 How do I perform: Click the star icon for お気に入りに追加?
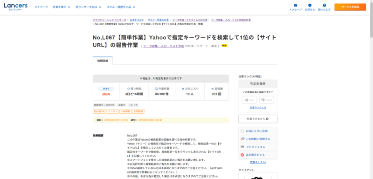point(242,131)
